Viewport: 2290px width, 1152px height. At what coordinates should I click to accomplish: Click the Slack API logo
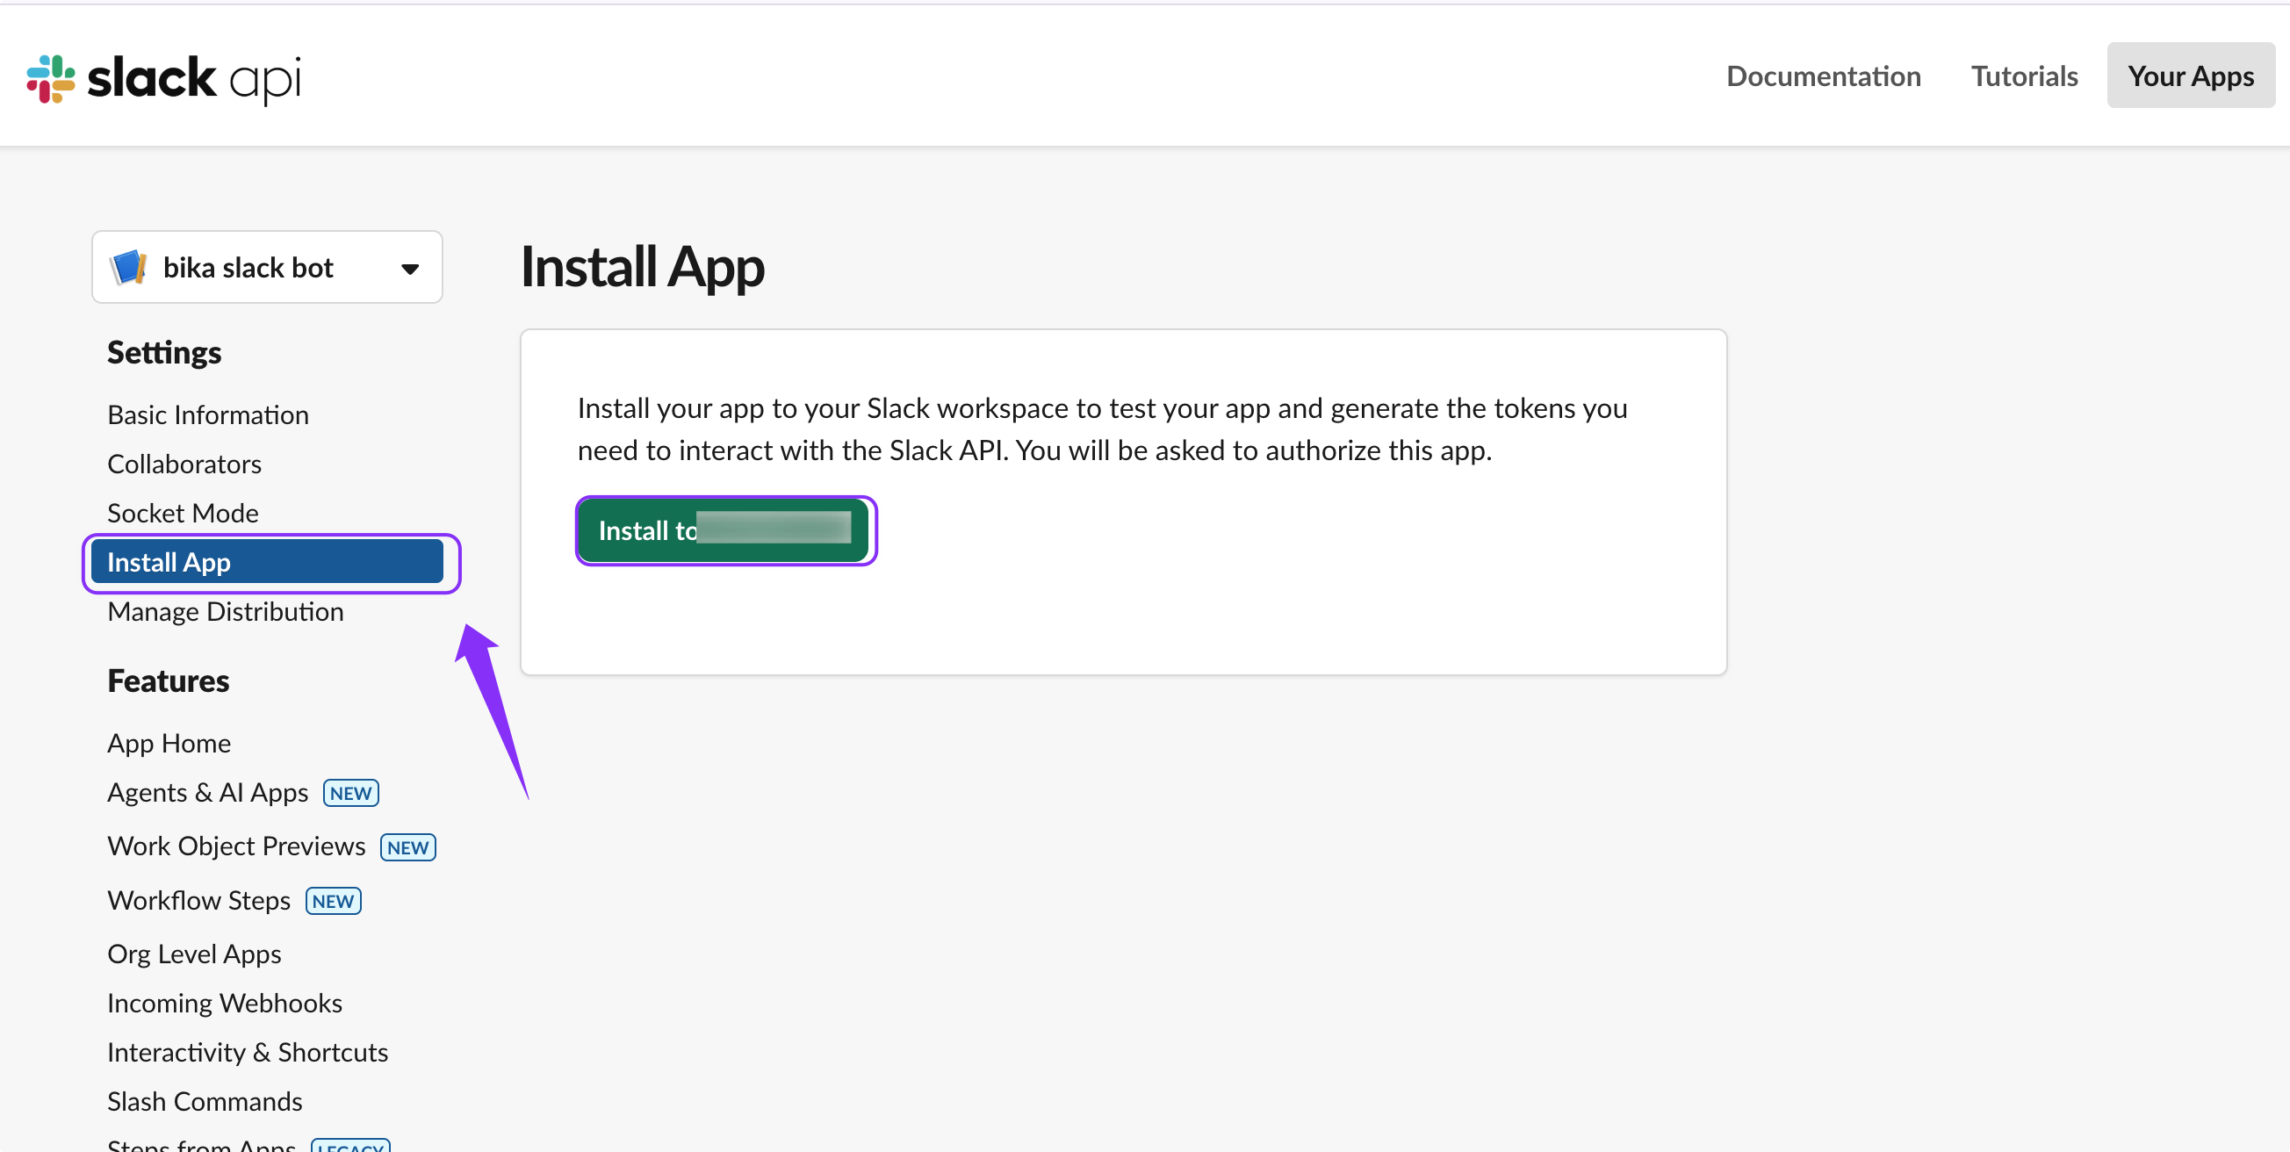[163, 78]
